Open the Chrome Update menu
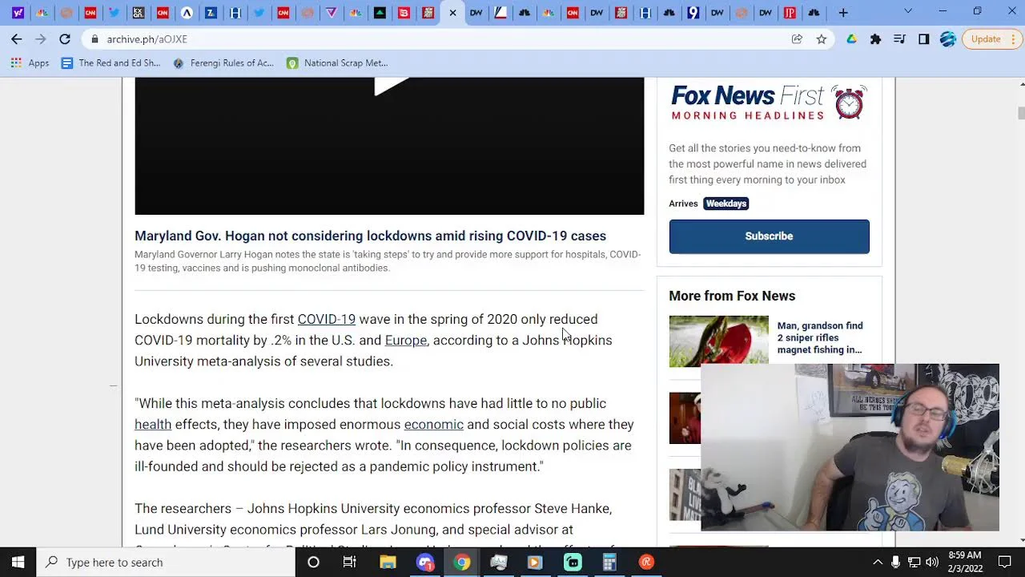This screenshot has width=1025, height=577. pos(986,38)
